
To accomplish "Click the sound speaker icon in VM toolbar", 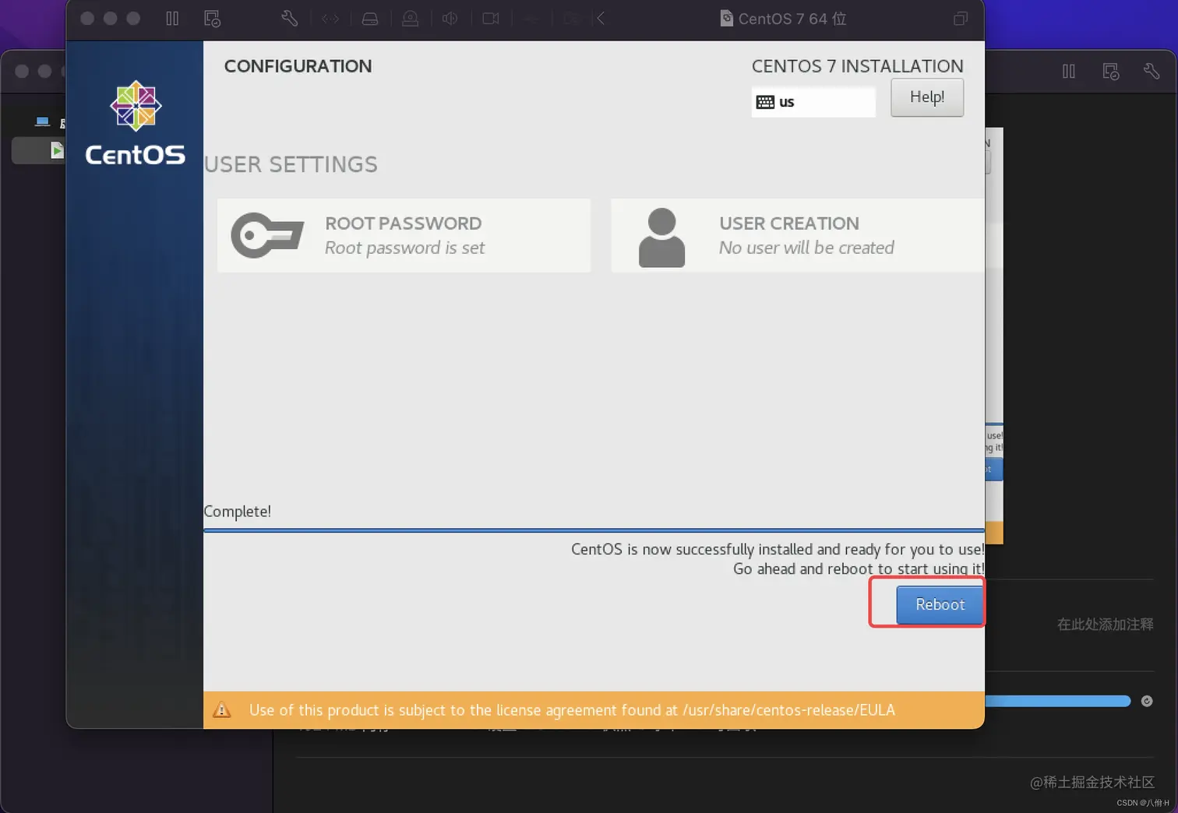I will tap(450, 19).
